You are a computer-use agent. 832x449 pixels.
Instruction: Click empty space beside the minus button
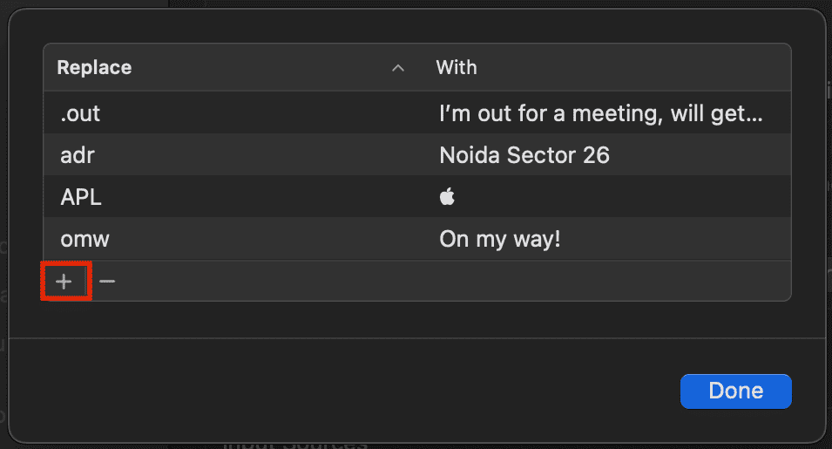pyautogui.click(x=436, y=282)
